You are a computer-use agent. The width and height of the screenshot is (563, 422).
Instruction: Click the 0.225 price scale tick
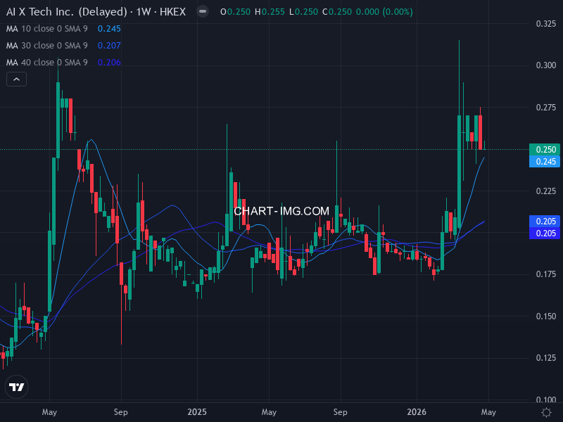coord(546,191)
